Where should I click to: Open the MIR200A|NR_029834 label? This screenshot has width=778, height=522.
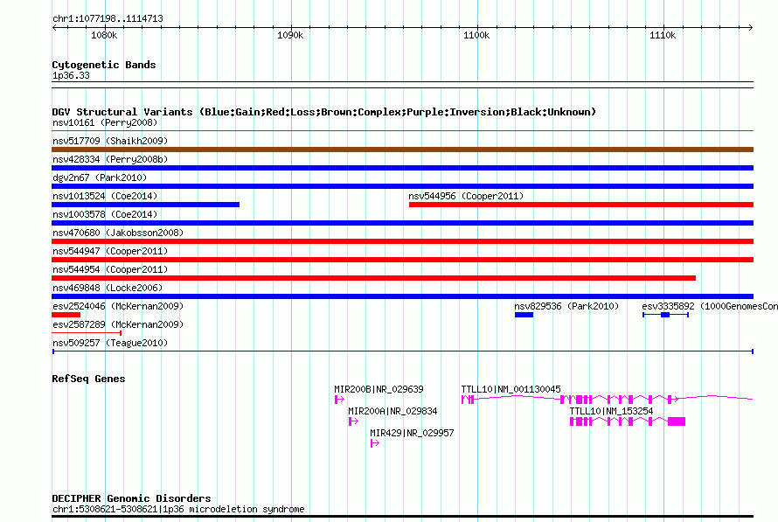[x=392, y=411]
